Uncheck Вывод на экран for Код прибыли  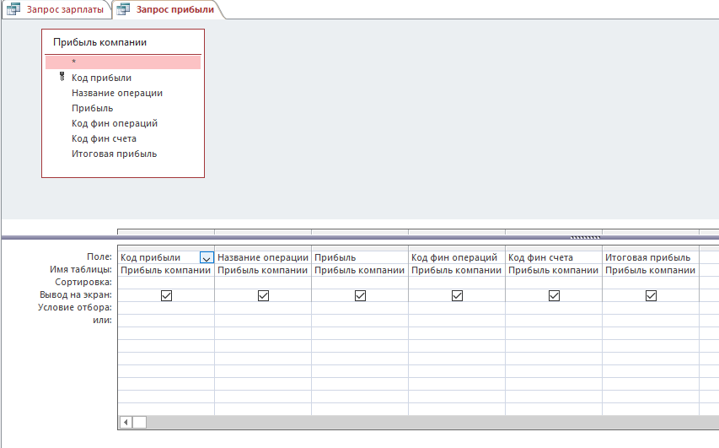coord(166,295)
